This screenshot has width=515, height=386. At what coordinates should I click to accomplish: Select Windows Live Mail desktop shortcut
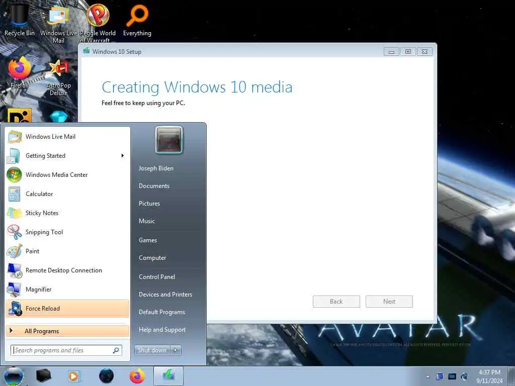click(58, 24)
